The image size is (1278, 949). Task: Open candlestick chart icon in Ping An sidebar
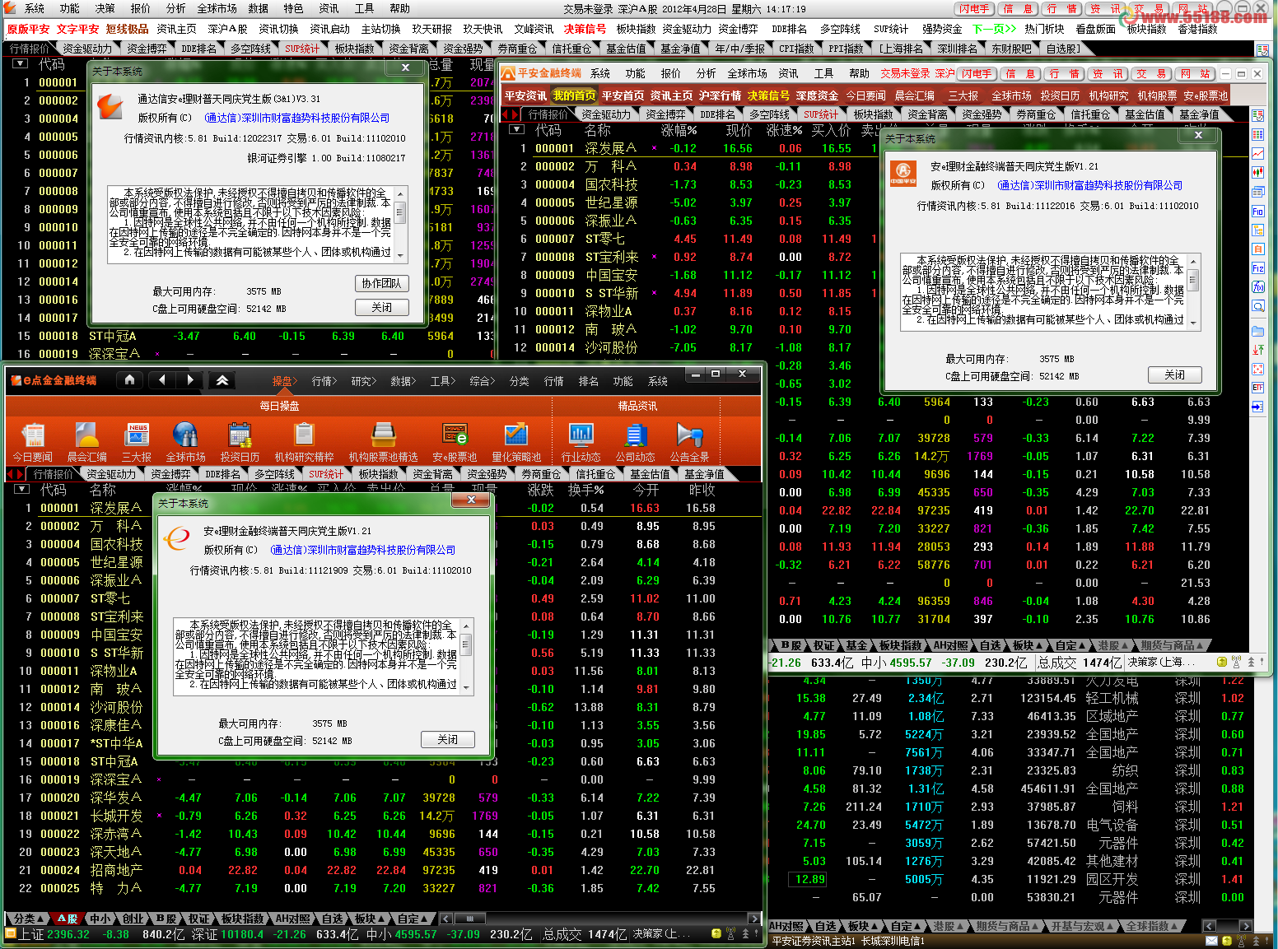click(x=1257, y=173)
